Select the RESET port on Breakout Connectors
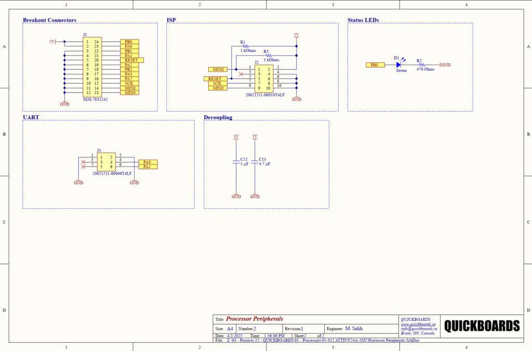532x351 pixels. click(x=131, y=60)
